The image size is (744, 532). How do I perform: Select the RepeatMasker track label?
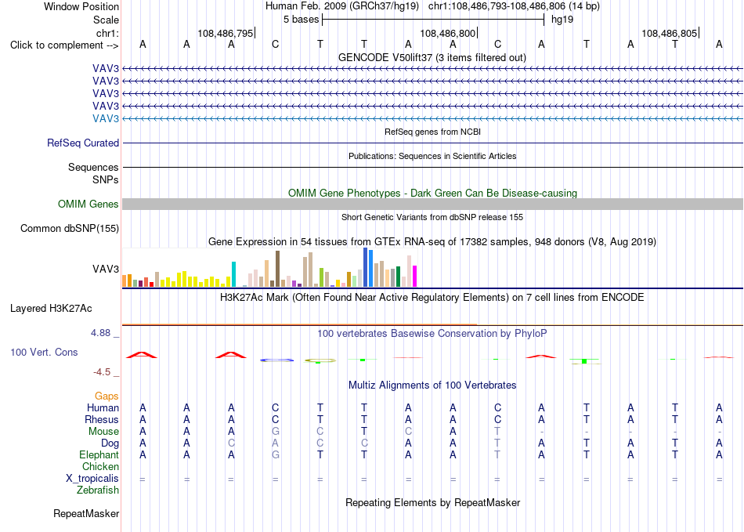point(86,513)
